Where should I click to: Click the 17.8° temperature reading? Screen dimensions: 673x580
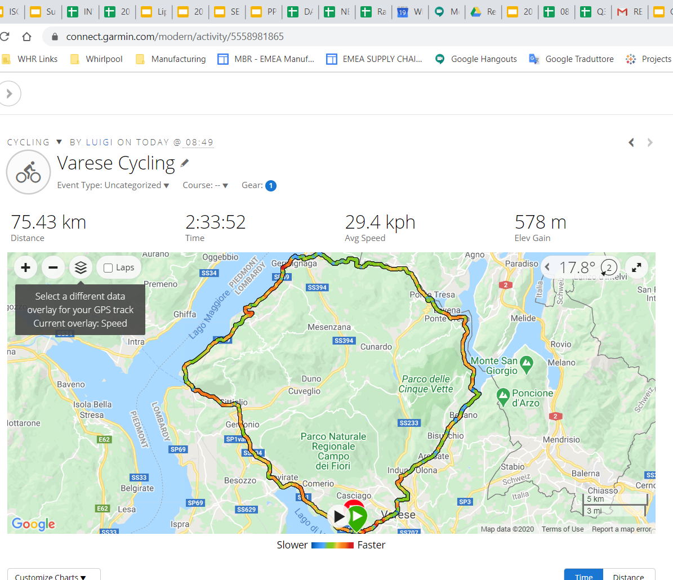577,267
